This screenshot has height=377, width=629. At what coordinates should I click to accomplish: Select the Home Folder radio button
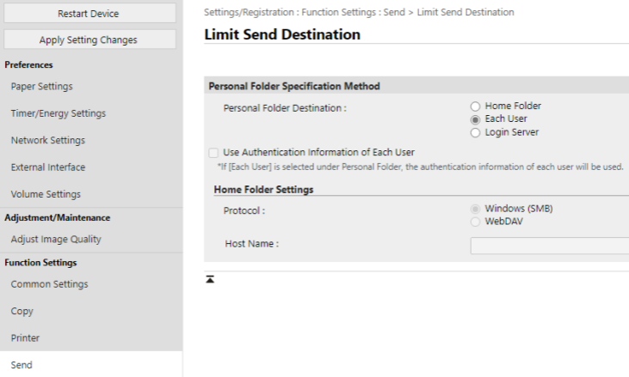pos(474,106)
